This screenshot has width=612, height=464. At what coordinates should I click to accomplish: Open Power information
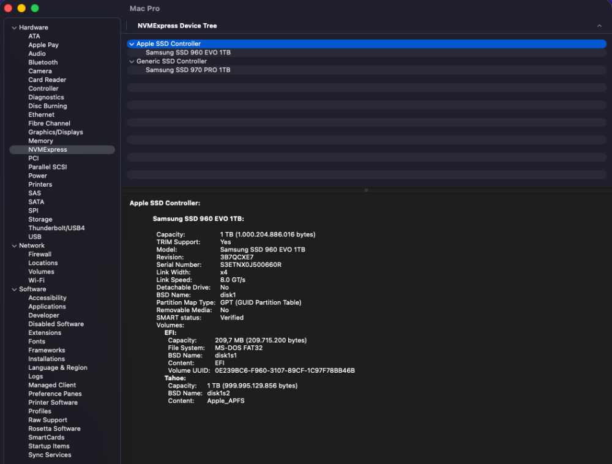[37, 176]
